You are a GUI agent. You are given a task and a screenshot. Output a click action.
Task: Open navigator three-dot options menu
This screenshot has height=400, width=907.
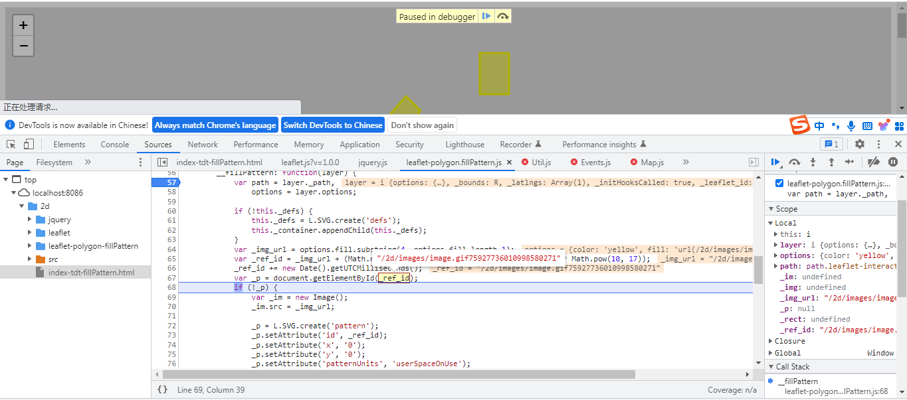pos(140,162)
